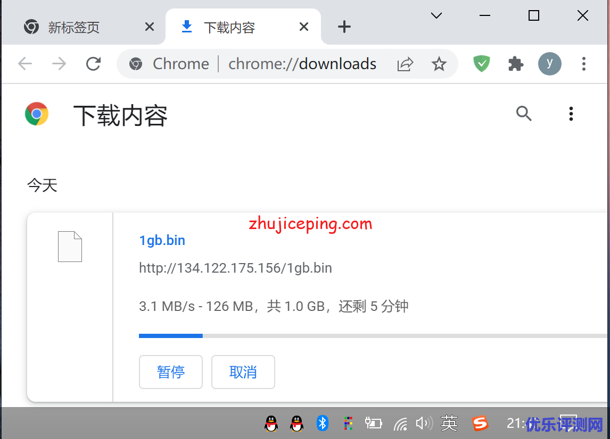The height and width of the screenshot is (439, 610).
Task: Open Chrome's three-dot main menu
Action: [x=583, y=64]
